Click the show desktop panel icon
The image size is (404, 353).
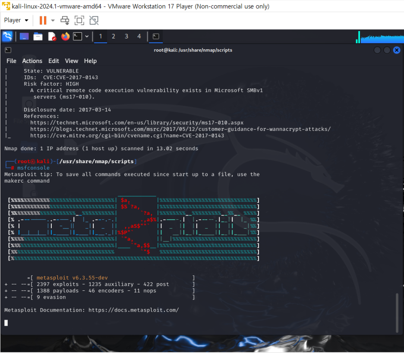[x=24, y=36]
